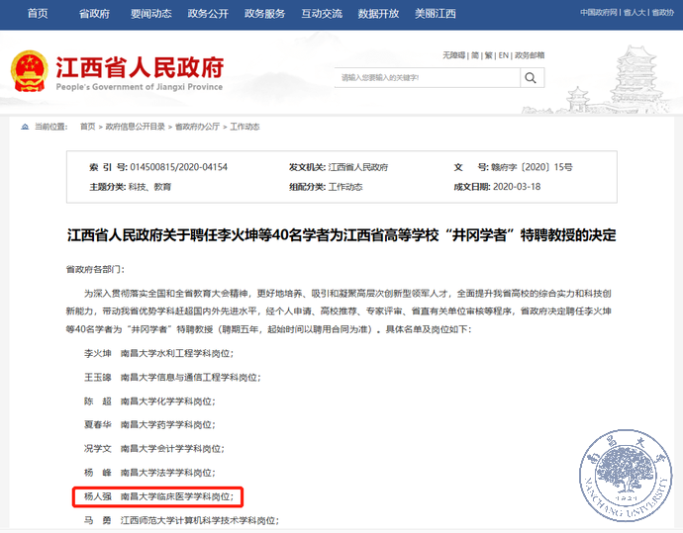
Task: Open 政务公开 navigation item
Action: click(x=208, y=14)
